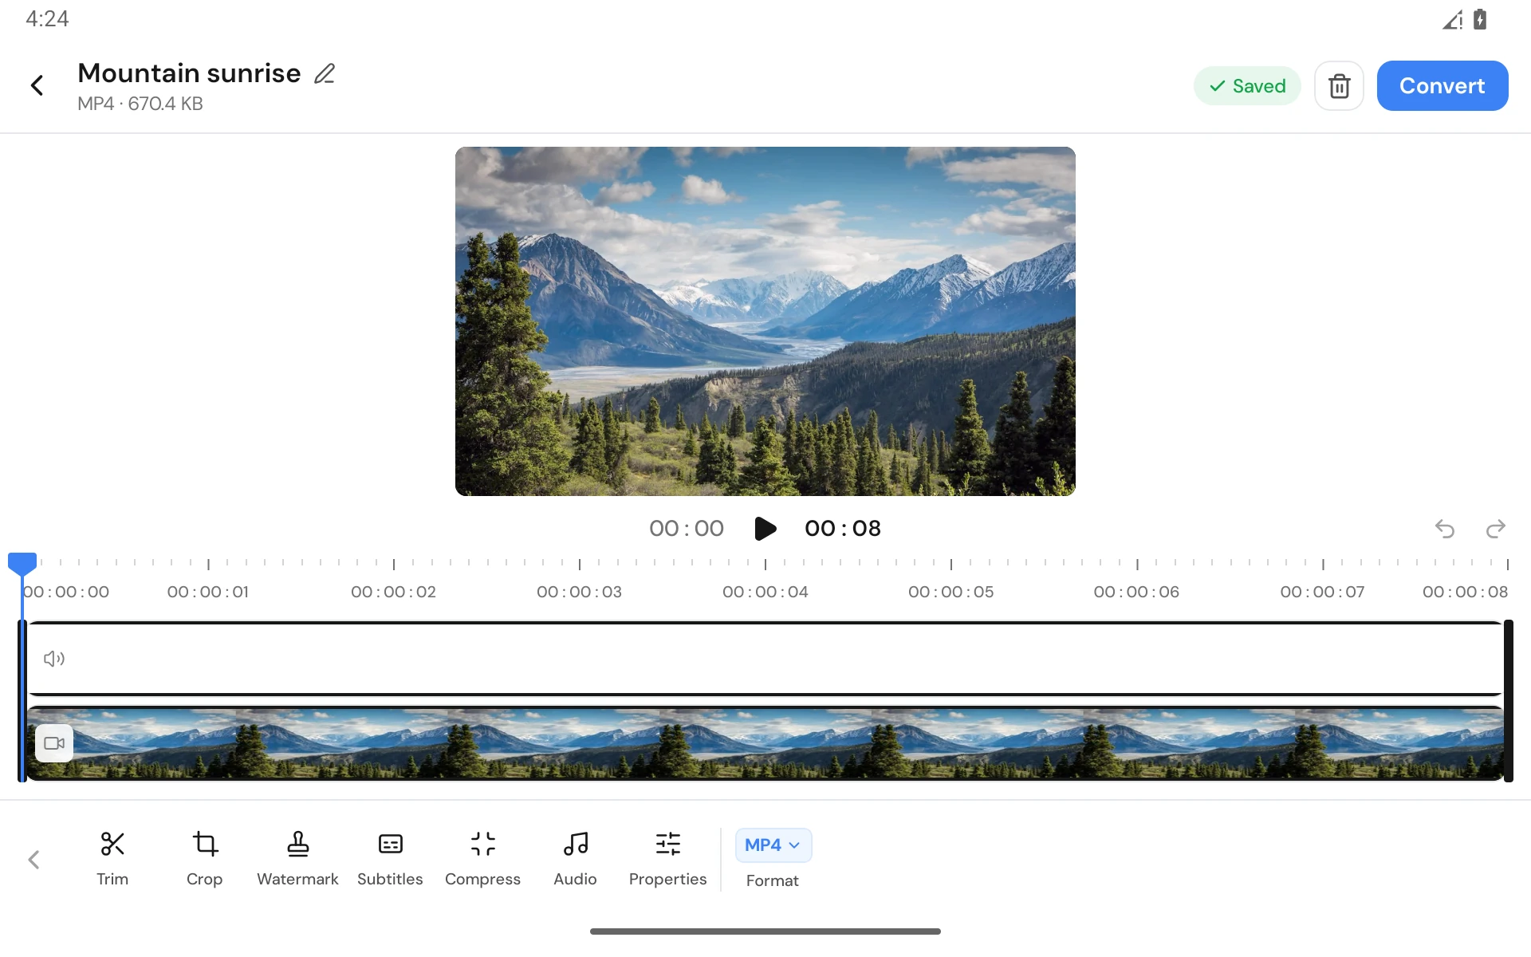Click the 4:24 clock in status bar
1531x957 pixels.
(x=47, y=19)
